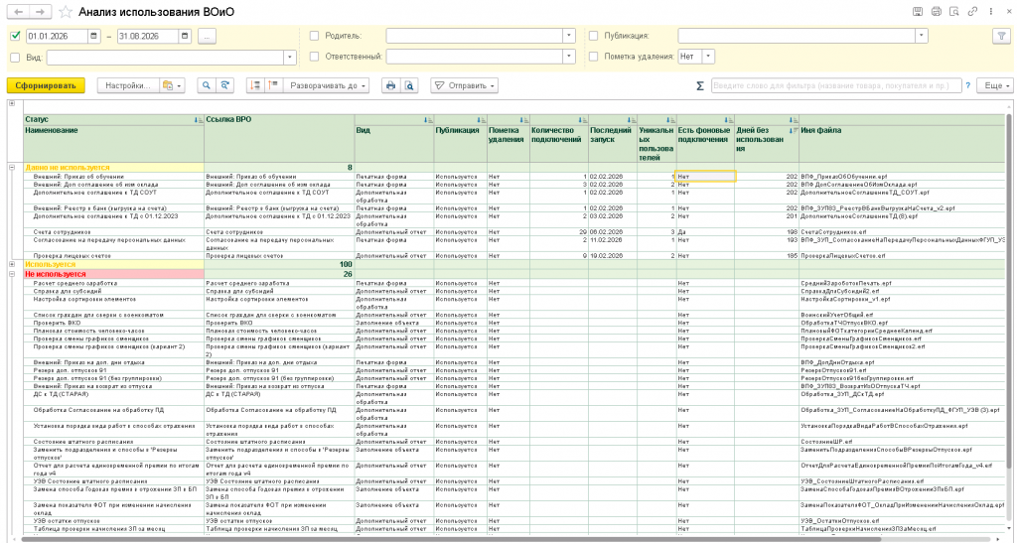Image resolution: width=1017 pixels, height=543 pixels.
Task: Click the sigma sum icon
Action: [700, 85]
